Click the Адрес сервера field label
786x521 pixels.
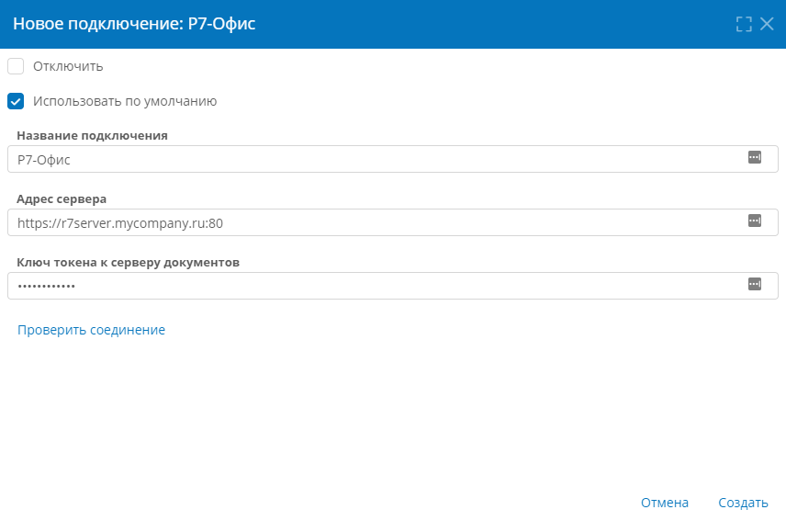pos(62,199)
